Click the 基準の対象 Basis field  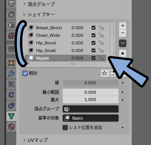point(90,118)
